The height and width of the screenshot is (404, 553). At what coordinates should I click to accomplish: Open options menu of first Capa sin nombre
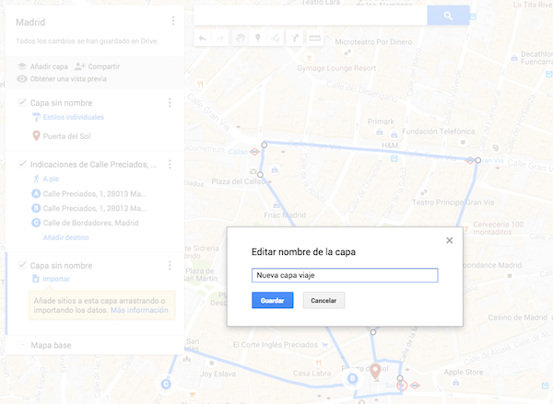[170, 102]
